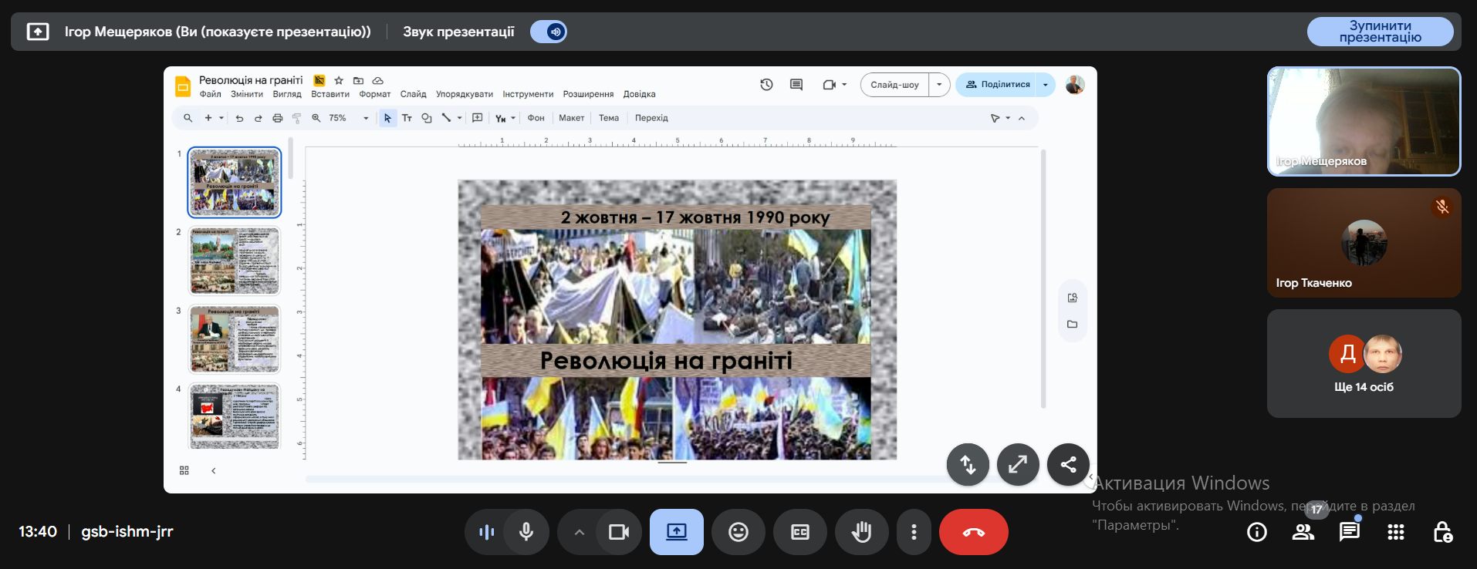The width and height of the screenshot is (1477, 569).
Task: Stop presenting with Зупинити презентацію button
Action: 1380,32
